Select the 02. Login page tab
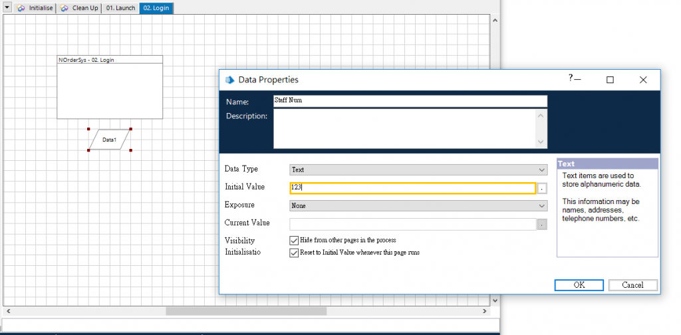The image size is (681, 335). (156, 8)
